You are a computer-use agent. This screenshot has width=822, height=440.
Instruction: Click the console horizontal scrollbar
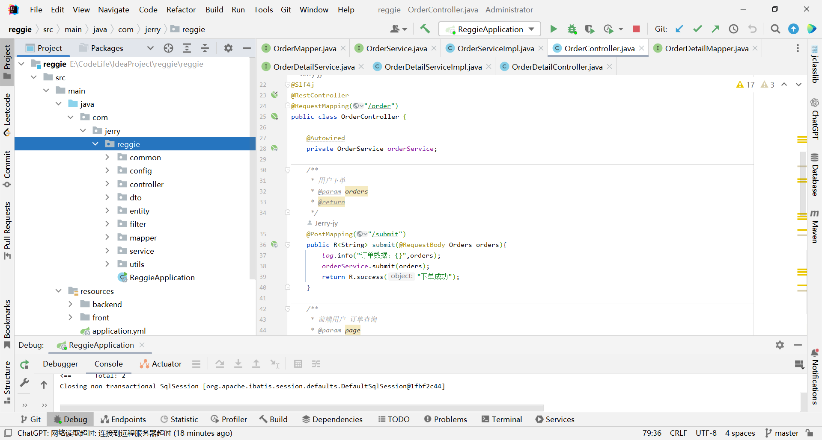[x=301, y=407]
